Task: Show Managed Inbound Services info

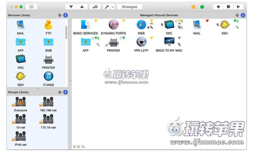Action: click(x=243, y=15)
